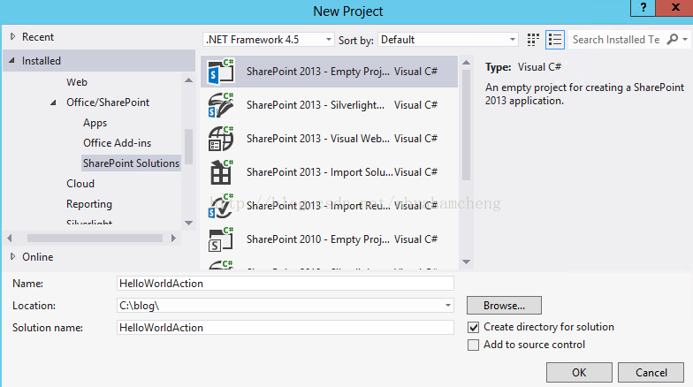This screenshot has height=387, width=693.
Task: Click SharePoint 2013 Import Solution icon
Action: tap(221, 171)
